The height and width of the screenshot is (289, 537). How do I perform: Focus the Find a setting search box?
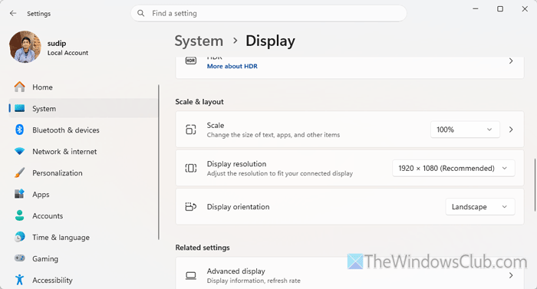coord(268,13)
